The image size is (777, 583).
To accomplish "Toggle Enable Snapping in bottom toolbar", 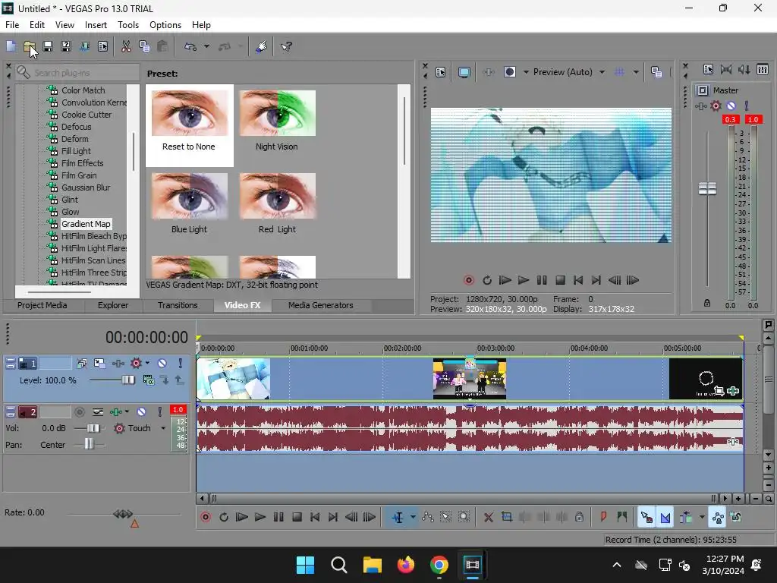I will tap(646, 518).
